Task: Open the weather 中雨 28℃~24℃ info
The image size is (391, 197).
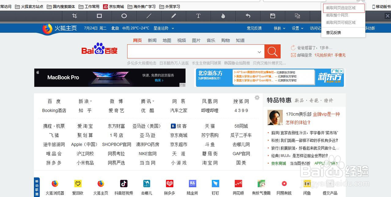Action: point(136,28)
